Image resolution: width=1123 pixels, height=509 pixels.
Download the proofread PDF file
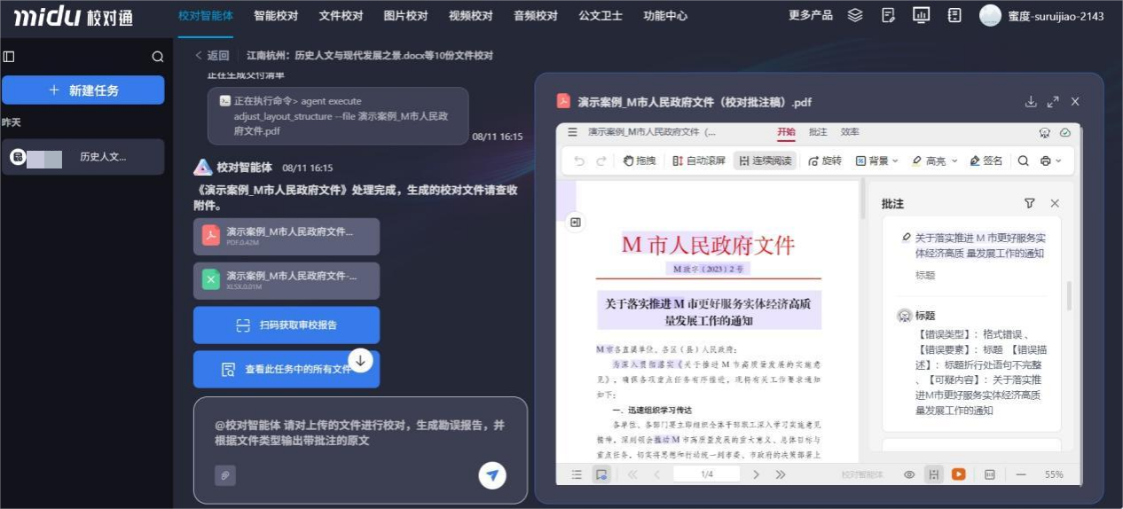click(1031, 102)
